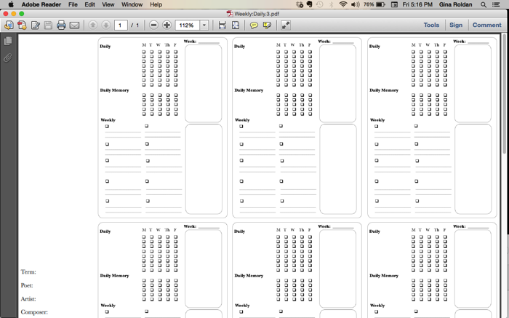Click the Print icon

[x=61, y=25]
